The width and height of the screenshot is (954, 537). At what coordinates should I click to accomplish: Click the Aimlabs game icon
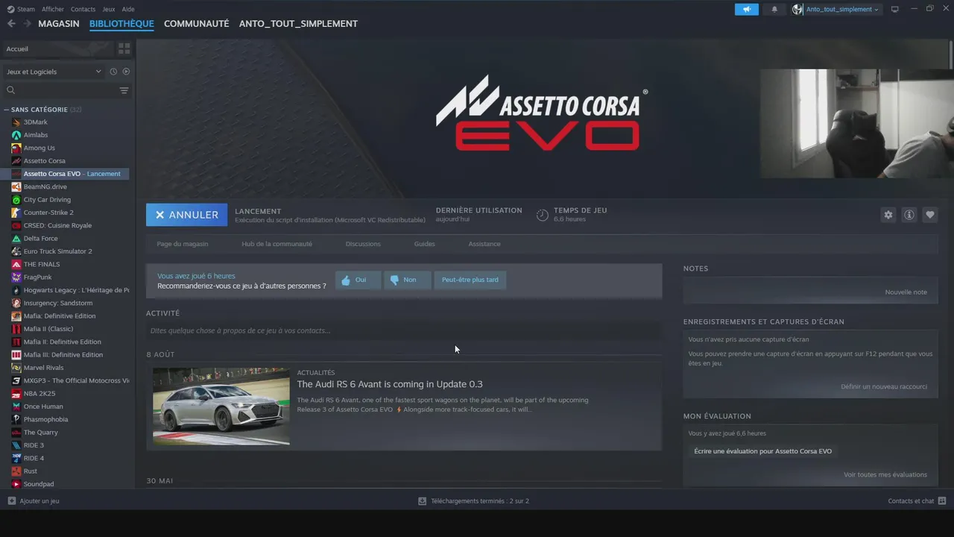coord(16,135)
